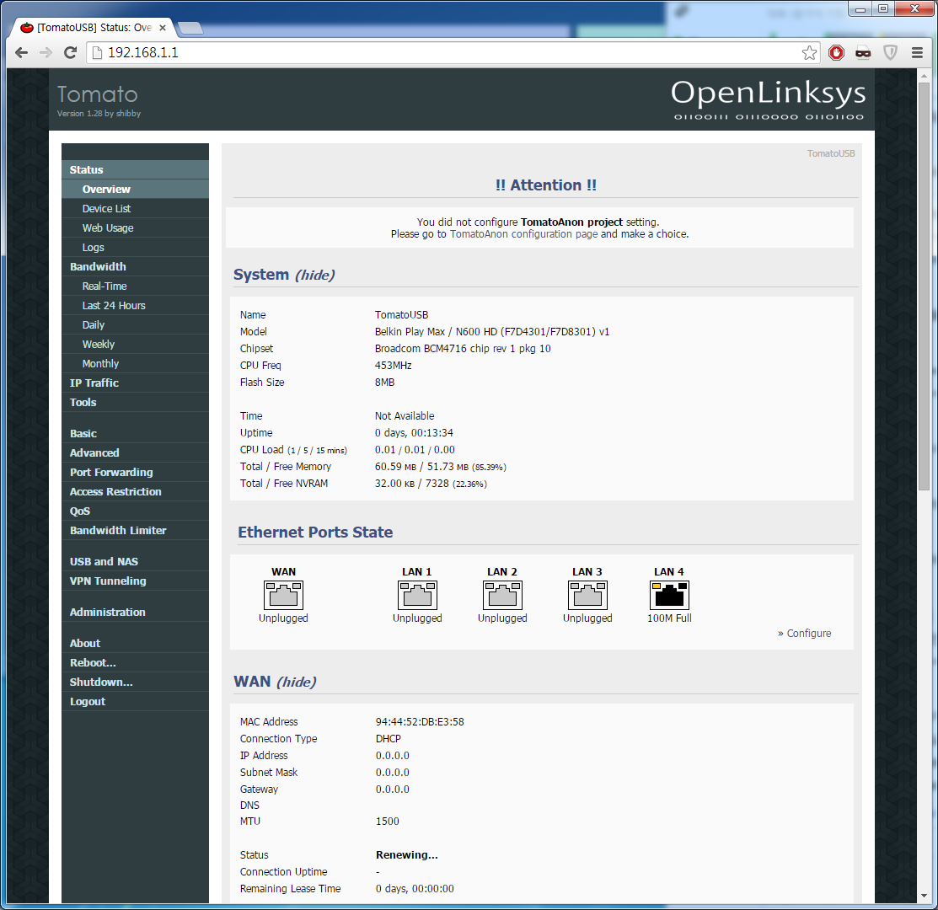The image size is (938, 910).
Task: Open Basic settings section
Action: [x=135, y=433]
